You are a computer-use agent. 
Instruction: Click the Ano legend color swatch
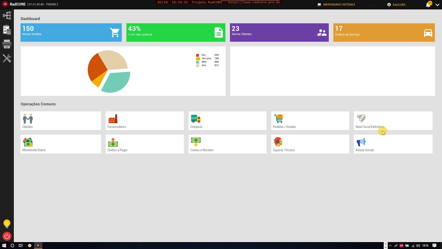click(x=198, y=66)
